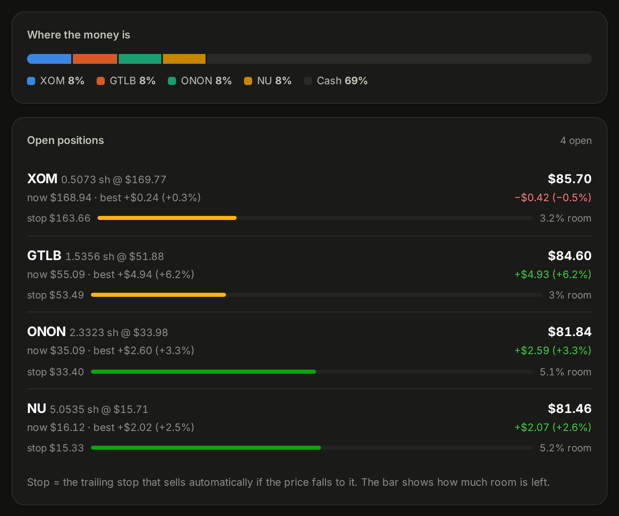Image resolution: width=619 pixels, height=516 pixels.
Task: Click the "stop $33.40" label
Action: pos(55,372)
